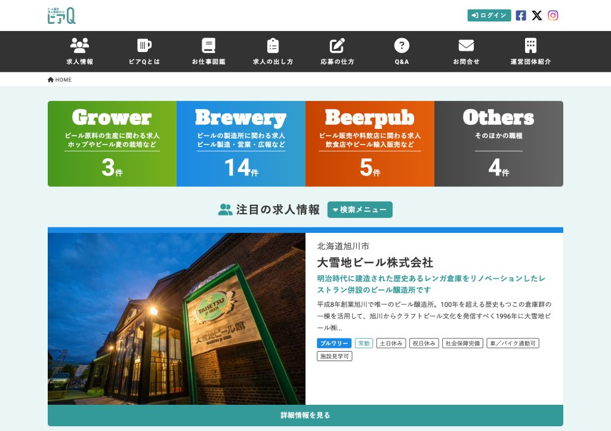The width and height of the screenshot is (611, 431).
Task: Open the Instagram icon
Action: pos(553,15)
